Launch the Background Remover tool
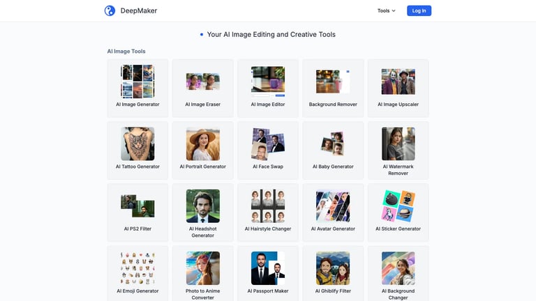The image size is (536, 301). tap(333, 88)
